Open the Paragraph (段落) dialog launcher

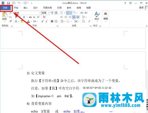[x=90, y=26]
